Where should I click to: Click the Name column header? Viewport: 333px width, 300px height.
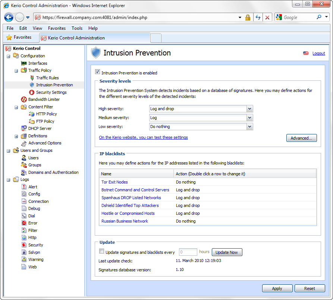[x=136, y=174]
